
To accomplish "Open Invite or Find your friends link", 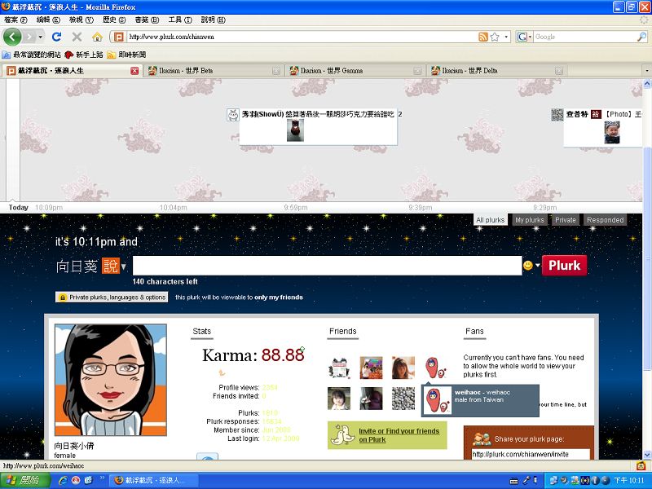I will click(x=399, y=435).
